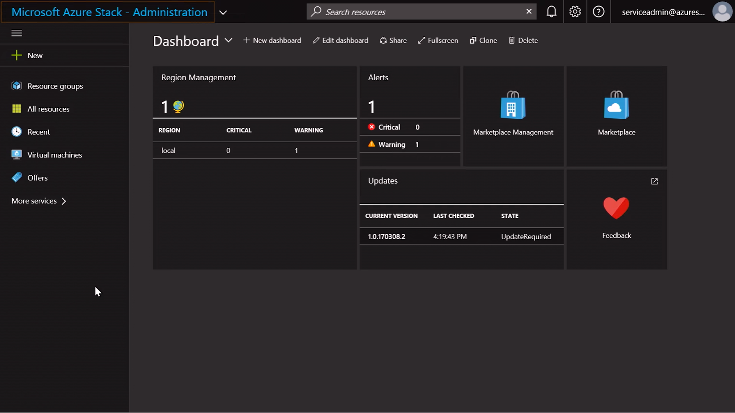This screenshot has width=735, height=413.
Task: Click the green plus New icon
Action: [x=17, y=56]
